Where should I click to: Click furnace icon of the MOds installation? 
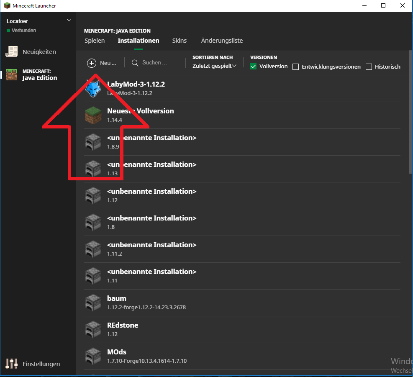(93, 356)
